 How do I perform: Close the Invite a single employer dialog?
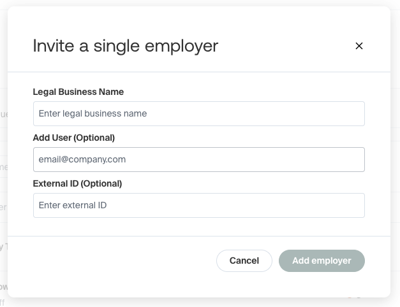coord(359,46)
